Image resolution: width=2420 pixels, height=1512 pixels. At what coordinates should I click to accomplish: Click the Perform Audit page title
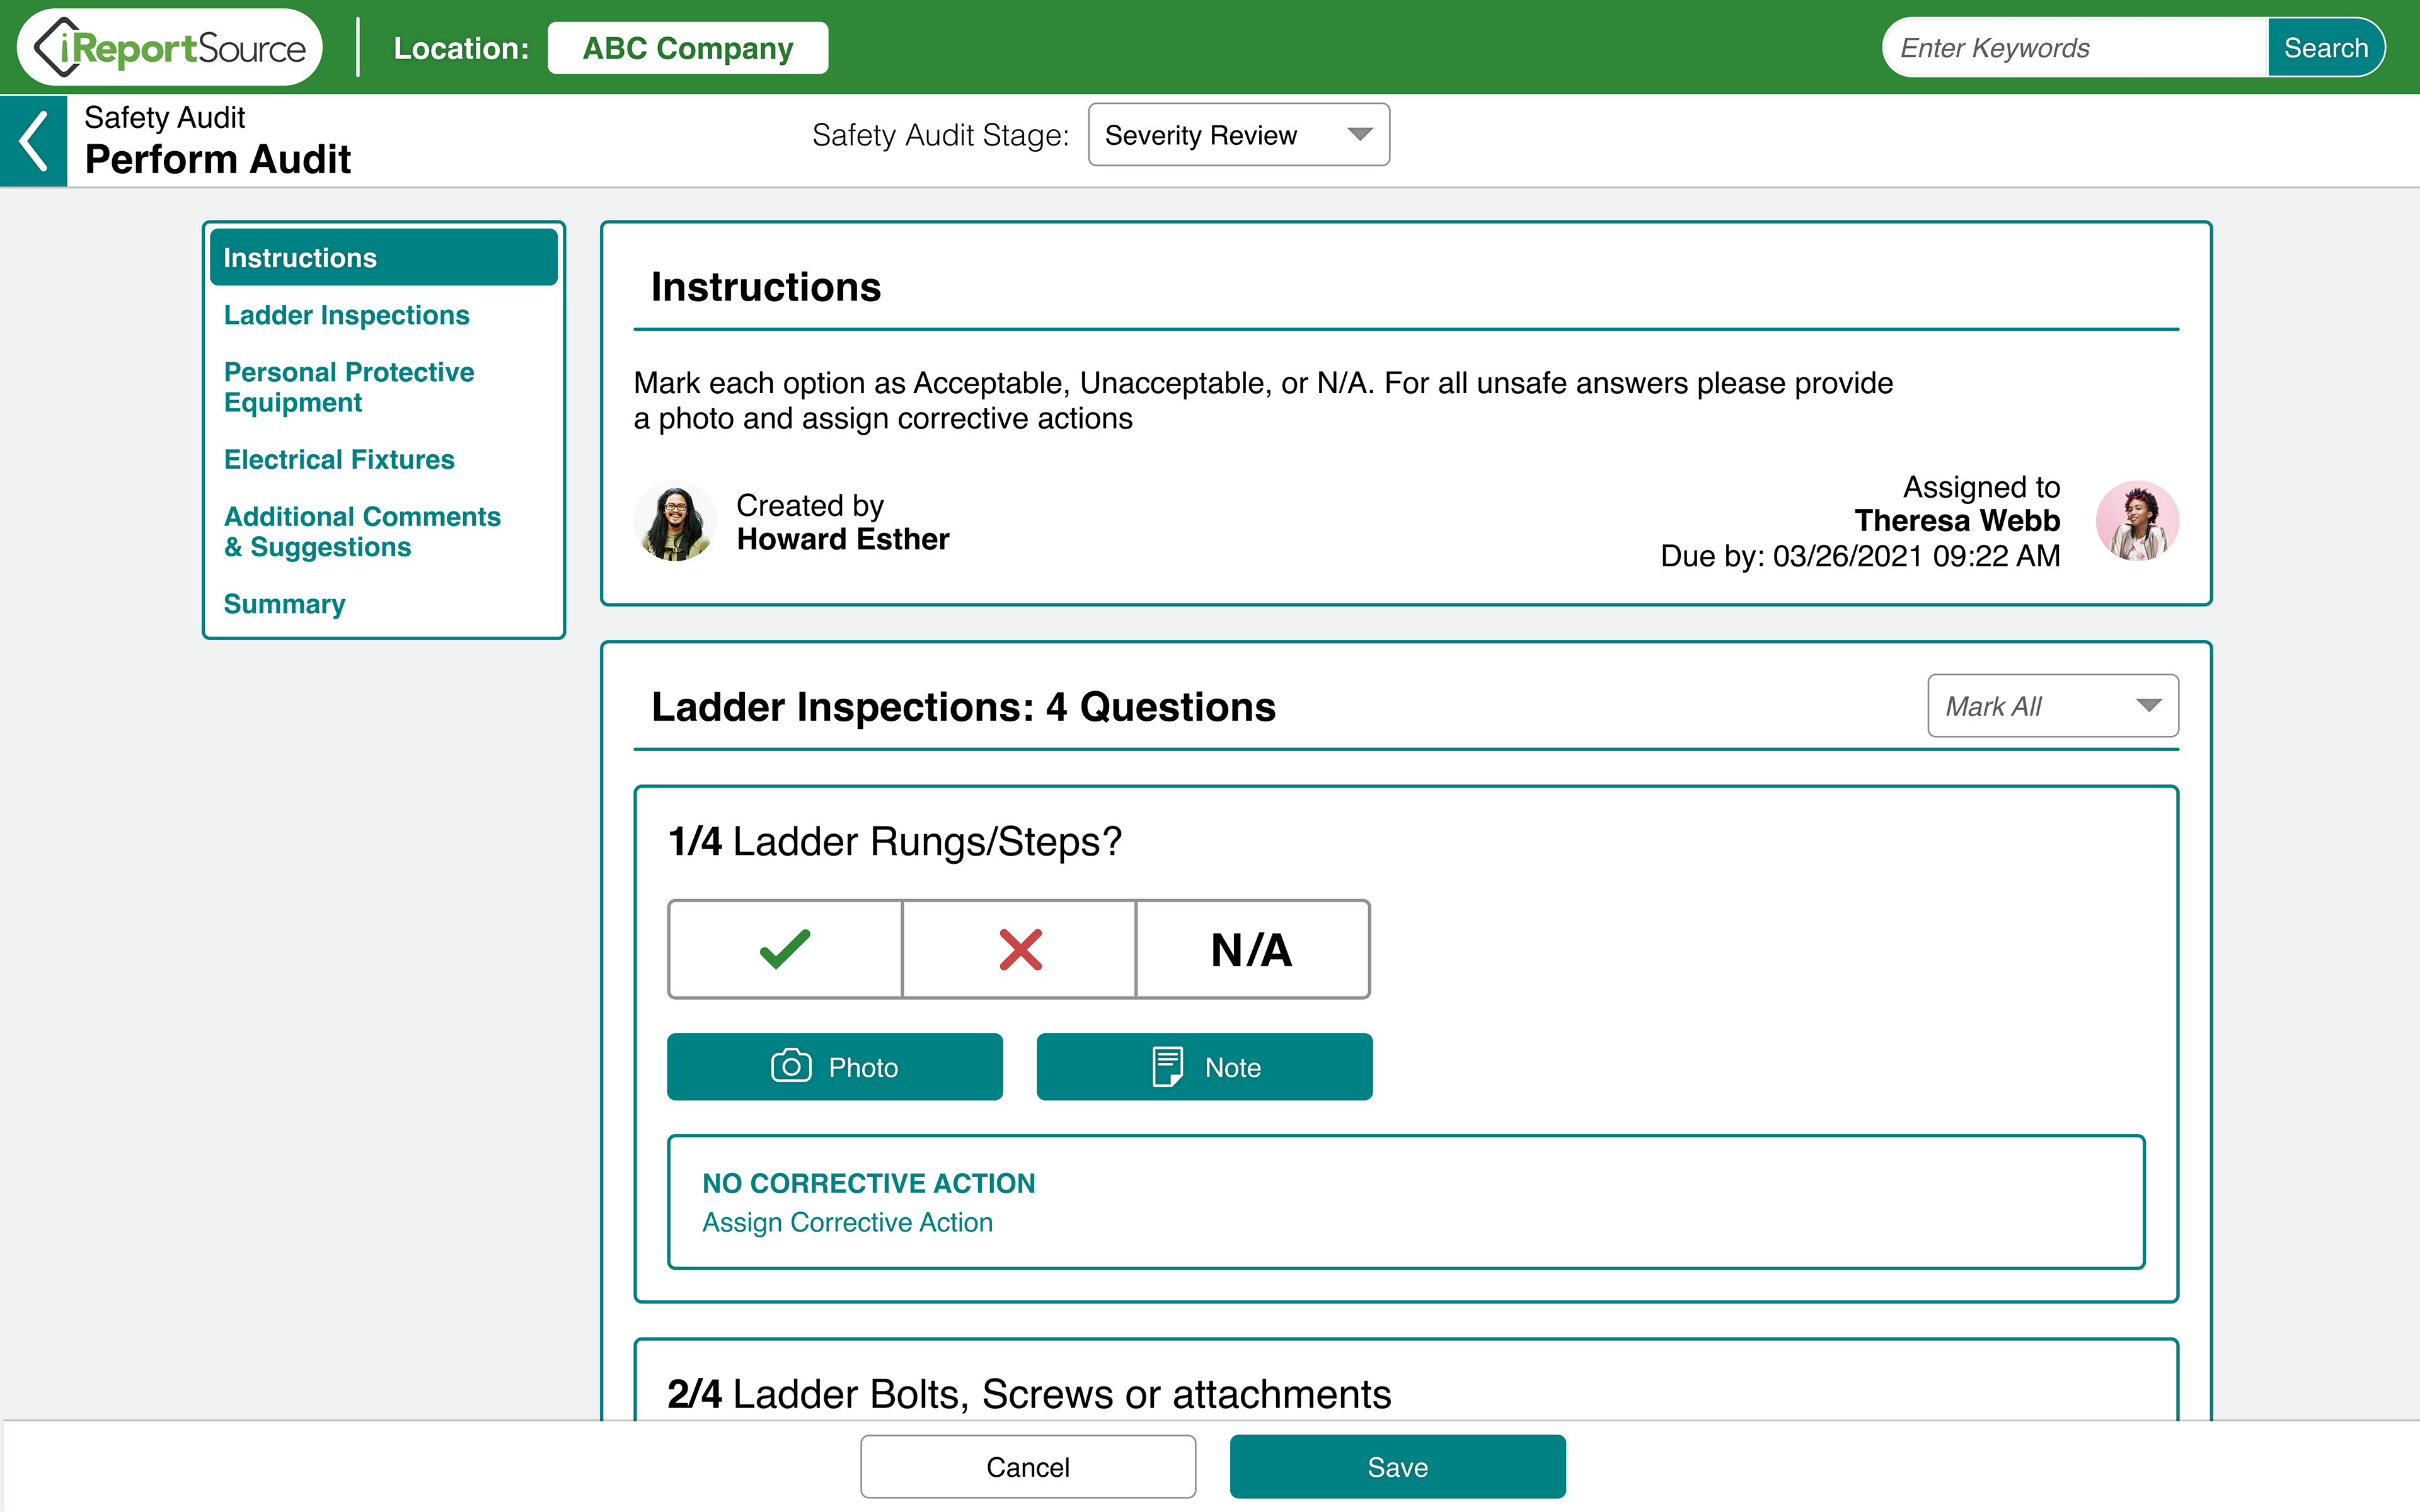pos(218,159)
